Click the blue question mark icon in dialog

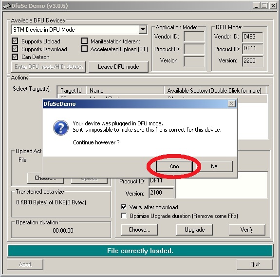(61, 127)
